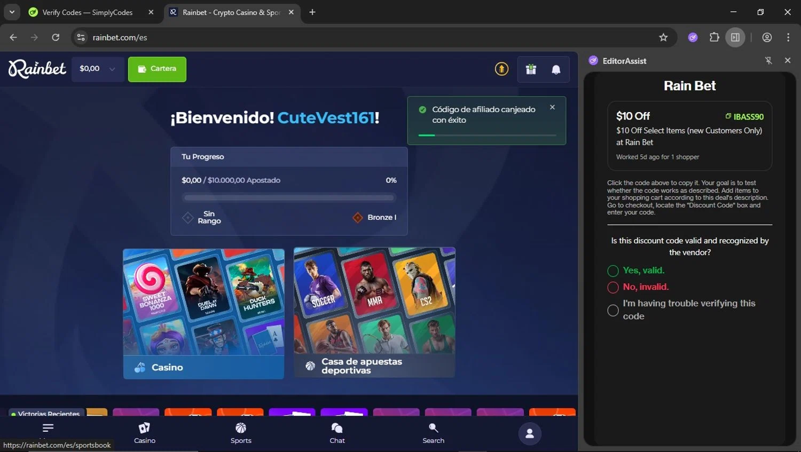Open the Chrome profile icon

pyautogui.click(x=767, y=37)
